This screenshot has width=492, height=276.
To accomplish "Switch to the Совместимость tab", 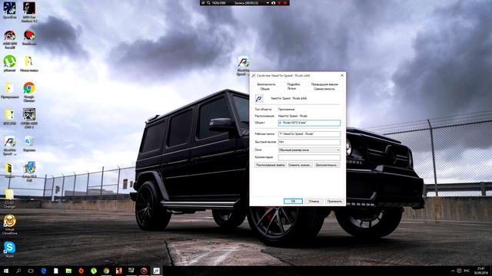I will 324,89.
